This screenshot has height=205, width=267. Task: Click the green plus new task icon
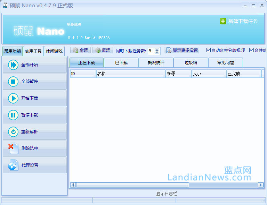coord(223,21)
